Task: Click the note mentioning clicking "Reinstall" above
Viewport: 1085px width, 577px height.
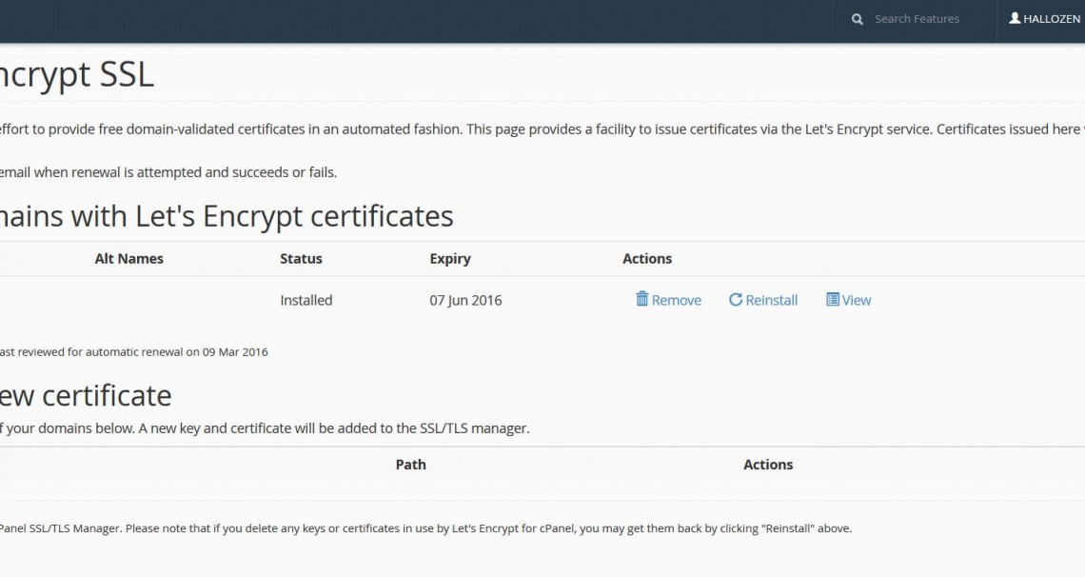Action: pos(425,528)
